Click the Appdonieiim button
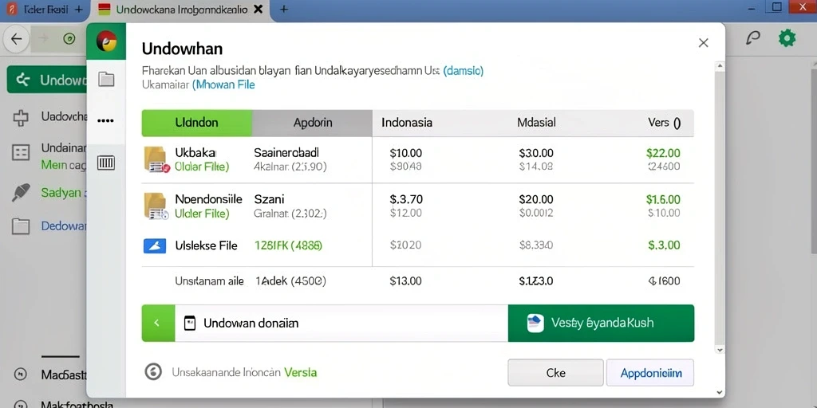The width and height of the screenshot is (817, 408). (650, 373)
